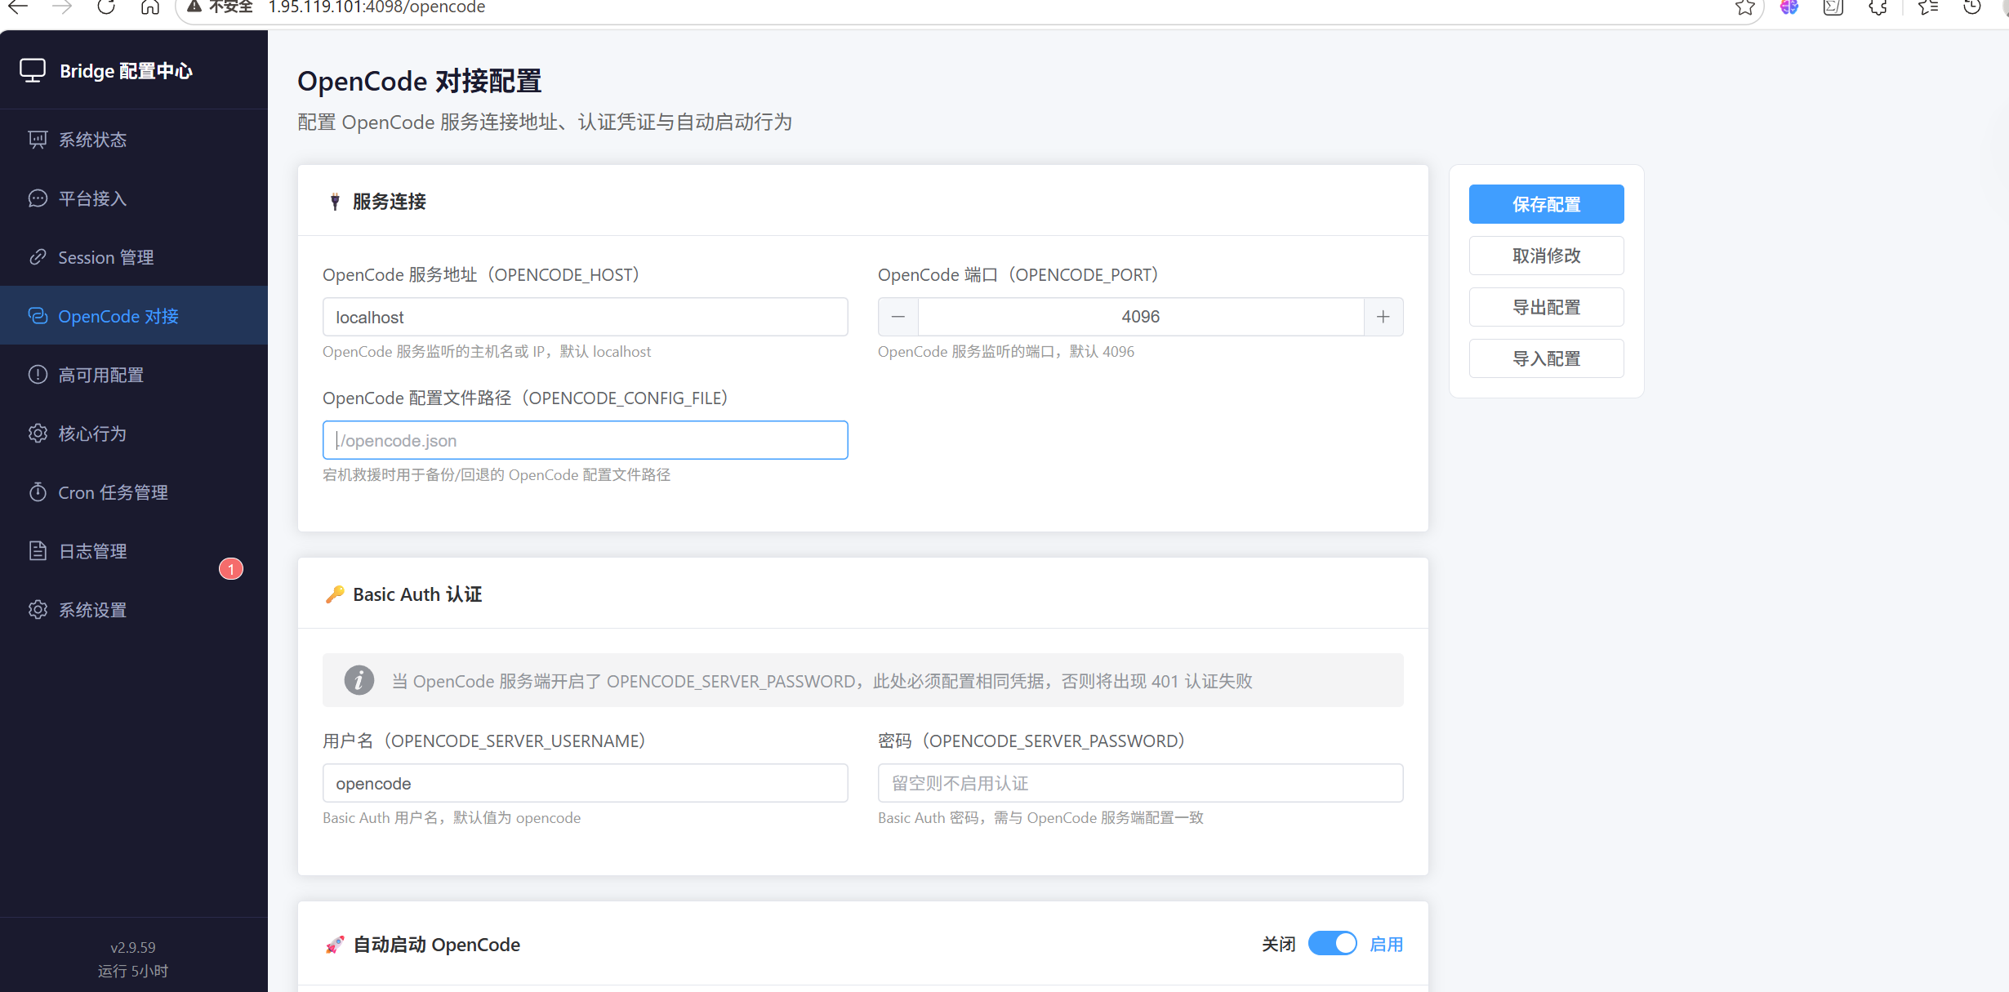Click the browser home icon
The width and height of the screenshot is (2009, 992).
tap(150, 7)
